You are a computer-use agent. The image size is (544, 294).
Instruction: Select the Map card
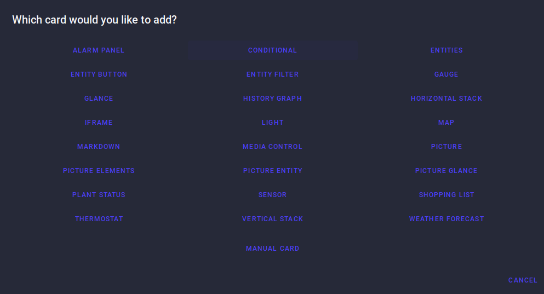(x=446, y=123)
